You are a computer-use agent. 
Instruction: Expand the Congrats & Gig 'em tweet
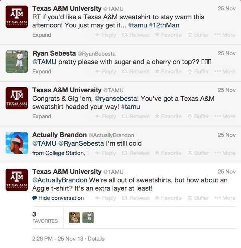[x=42, y=116]
